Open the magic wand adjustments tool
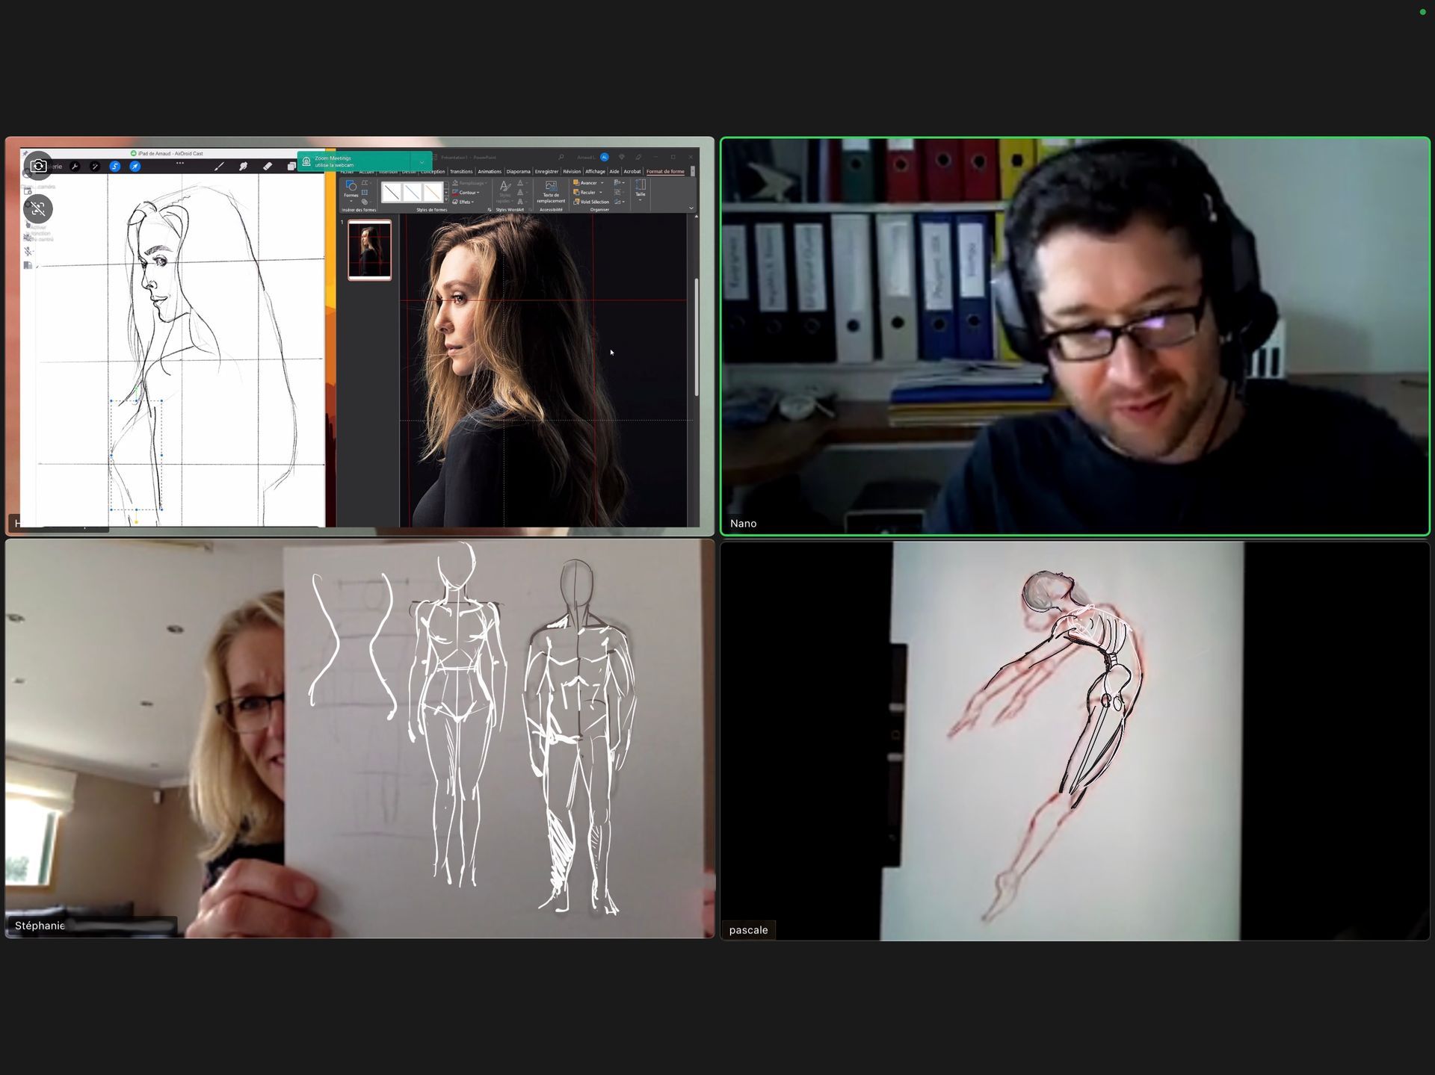The image size is (1435, 1075). (x=95, y=167)
